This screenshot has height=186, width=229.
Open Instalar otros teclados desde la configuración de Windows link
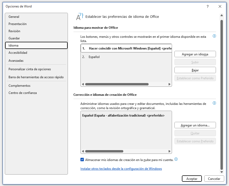[x=121, y=169]
